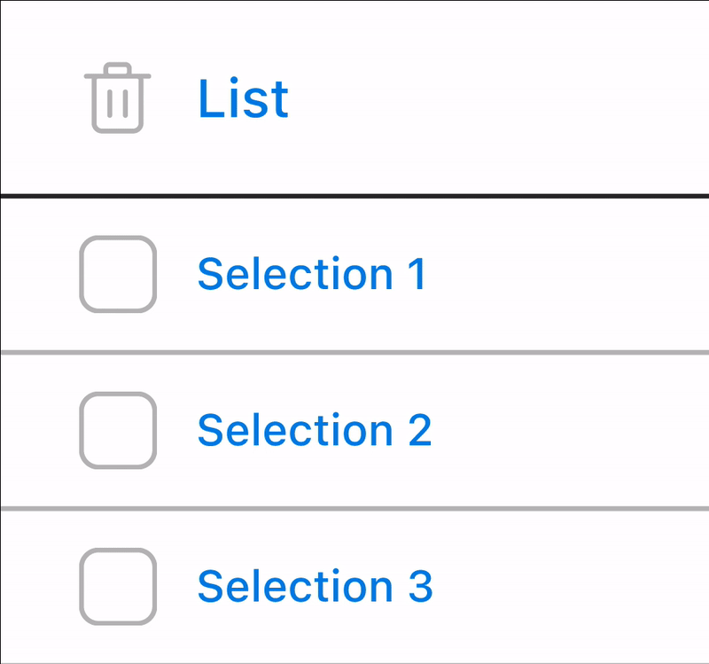Image resolution: width=709 pixels, height=664 pixels.
Task: Select the Selection 2 text label
Action: [x=316, y=430]
